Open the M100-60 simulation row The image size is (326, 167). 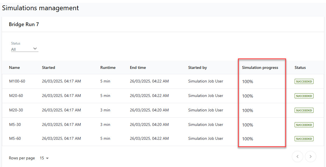[17, 81]
